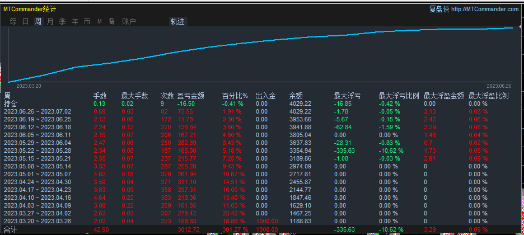Viewport: 524px width, 235px height.
Task: Click the 最大手数 column header
Action: (135, 96)
